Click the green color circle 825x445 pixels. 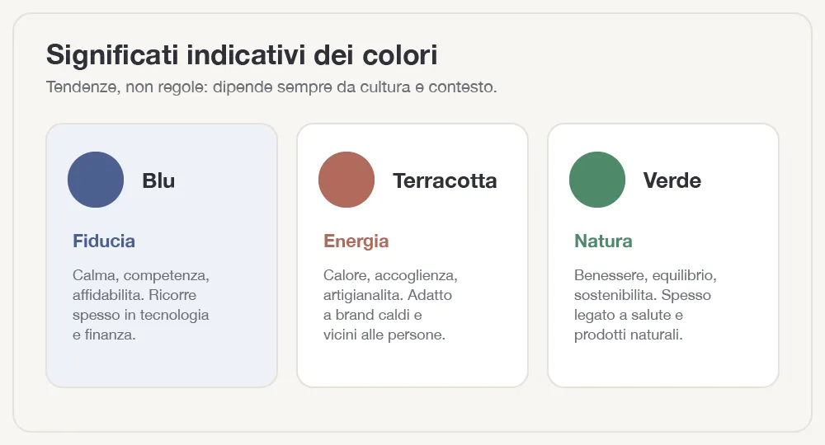pyautogui.click(x=597, y=180)
